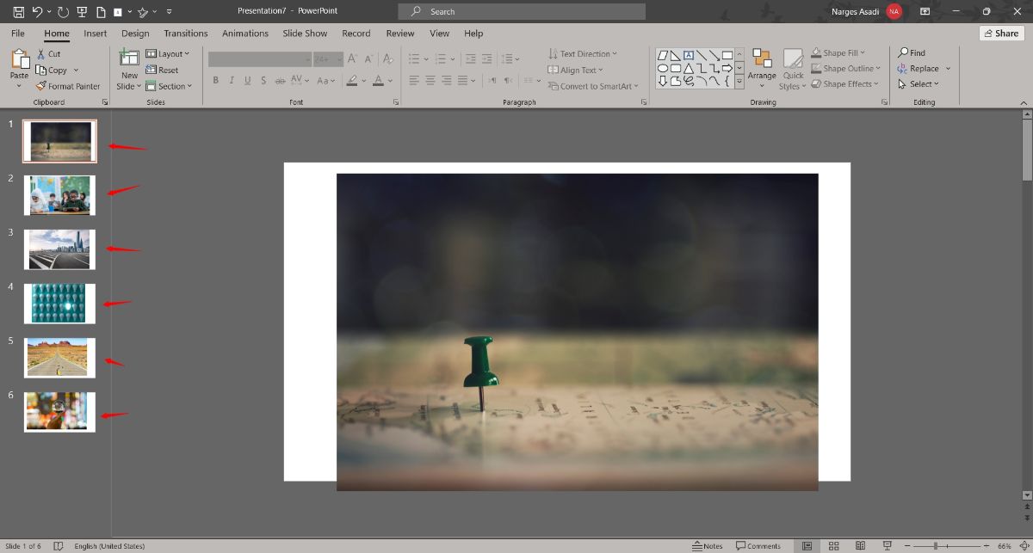The width and height of the screenshot is (1033, 553).
Task: Open the Narges Asadi account avatar
Action: tap(894, 11)
